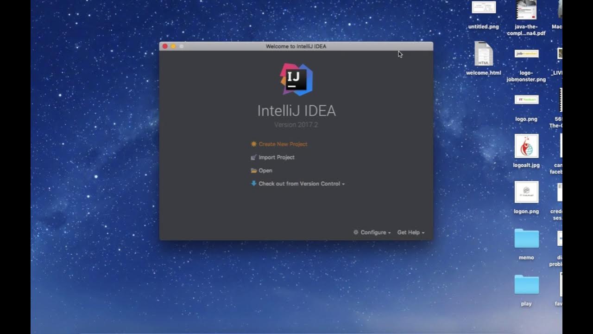The width and height of the screenshot is (593, 334).
Task: Minimize the IntelliJ welcome window
Action: click(x=173, y=46)
